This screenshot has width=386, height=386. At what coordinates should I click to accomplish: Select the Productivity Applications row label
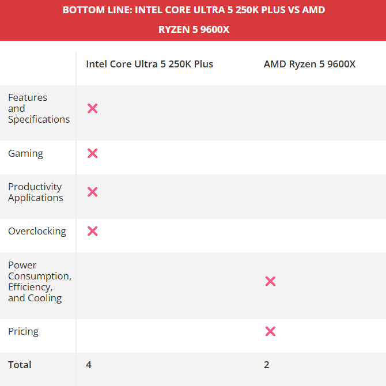click(x=35, y=192)
